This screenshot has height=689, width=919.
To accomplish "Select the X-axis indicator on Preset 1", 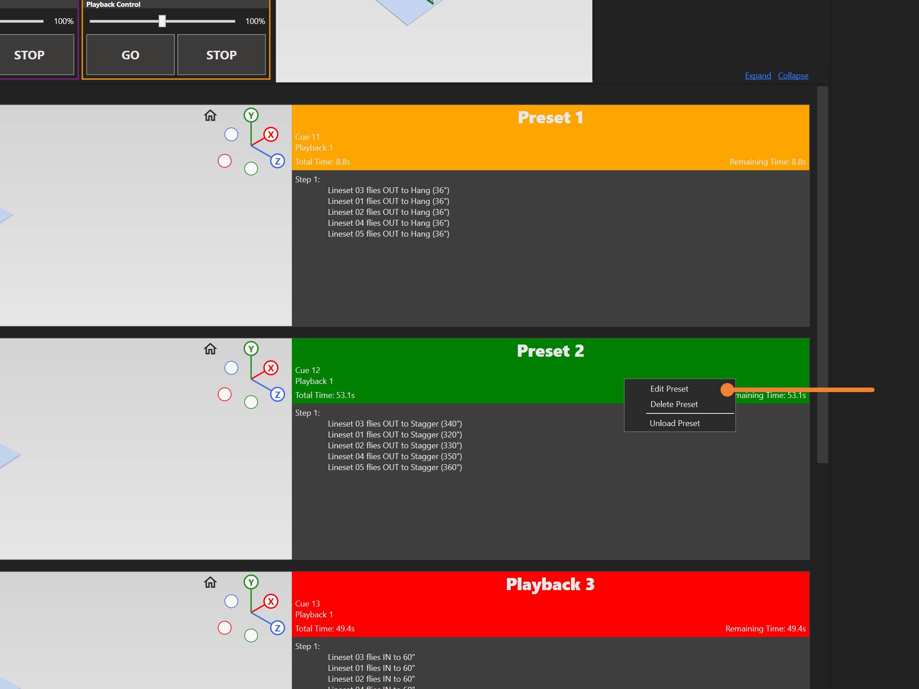I will pyautogui.click(x=271, y=134).
